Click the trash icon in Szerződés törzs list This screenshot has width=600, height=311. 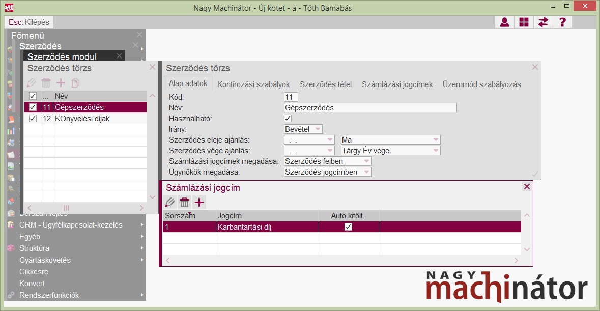pyautogui.click(x=46, y=82)
